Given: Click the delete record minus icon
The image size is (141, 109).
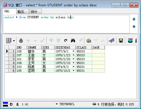Looking at the screenshot, I should (35, 41).
